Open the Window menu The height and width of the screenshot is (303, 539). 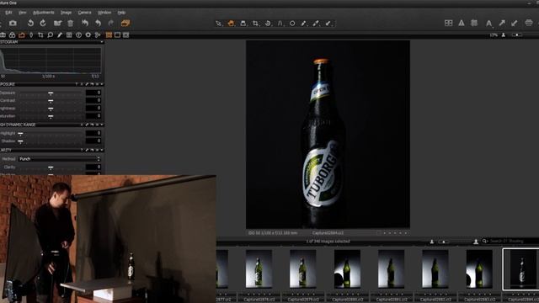coord(104,13)
